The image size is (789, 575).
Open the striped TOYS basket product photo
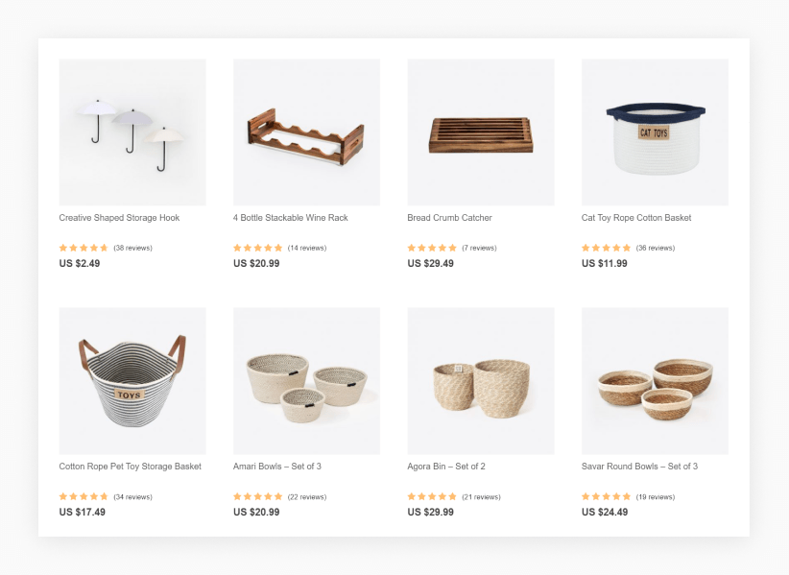(x=132, y=381)
